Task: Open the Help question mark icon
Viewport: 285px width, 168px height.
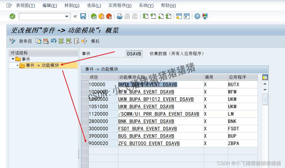Action: pyautogui.click(x=197, y=16)
